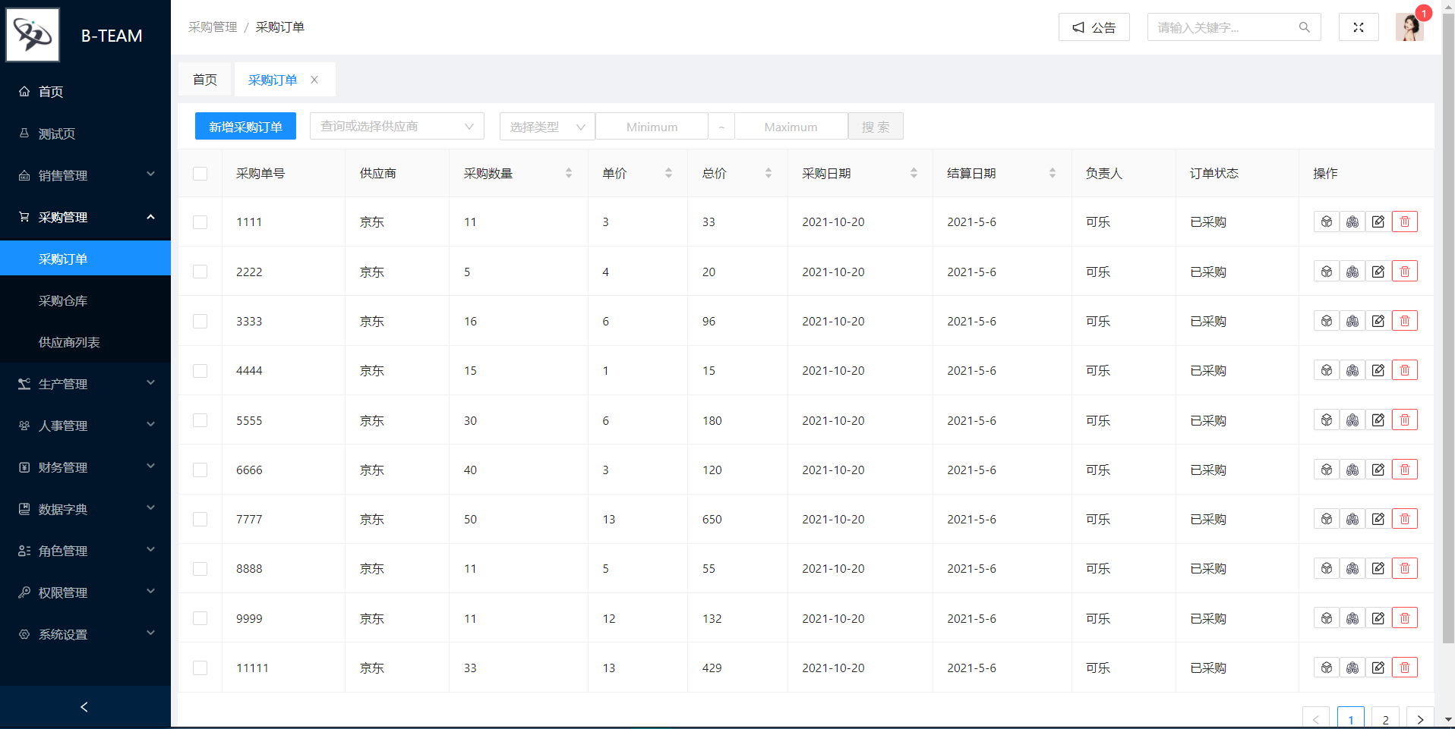Select the checkbox for order 6666
The width and height of the screenshot is (1455, 729).
click(200, 470)
